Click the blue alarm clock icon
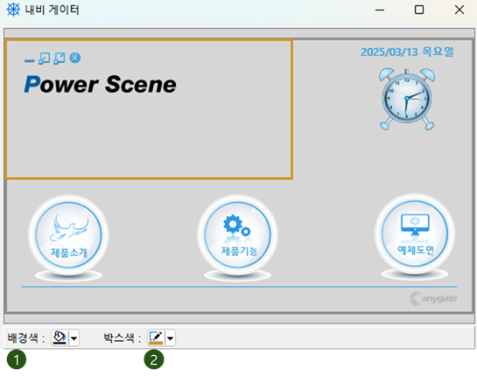477x376 pixels. click(x=407, y=99)
